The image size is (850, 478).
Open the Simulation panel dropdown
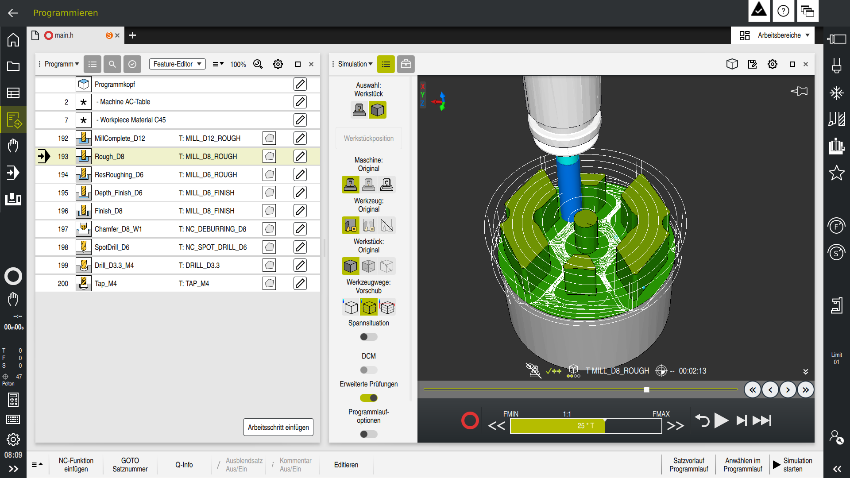pos(355,64)
